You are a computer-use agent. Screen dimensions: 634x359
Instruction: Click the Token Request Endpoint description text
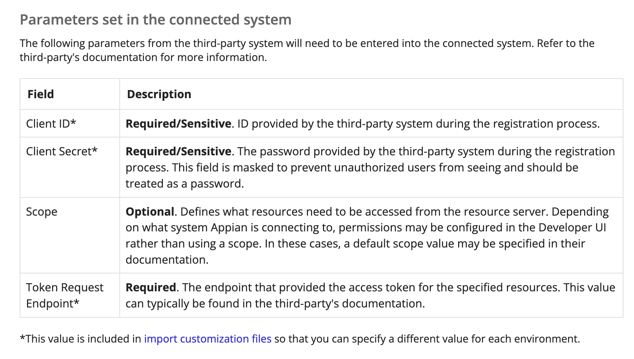[370, 295]
